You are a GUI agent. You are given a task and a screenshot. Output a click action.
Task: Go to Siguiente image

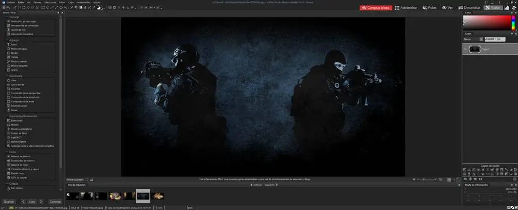[x=271, y=185]
